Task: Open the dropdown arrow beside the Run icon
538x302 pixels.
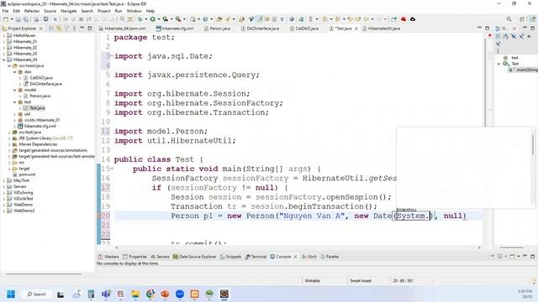Action: click(159, 19)
